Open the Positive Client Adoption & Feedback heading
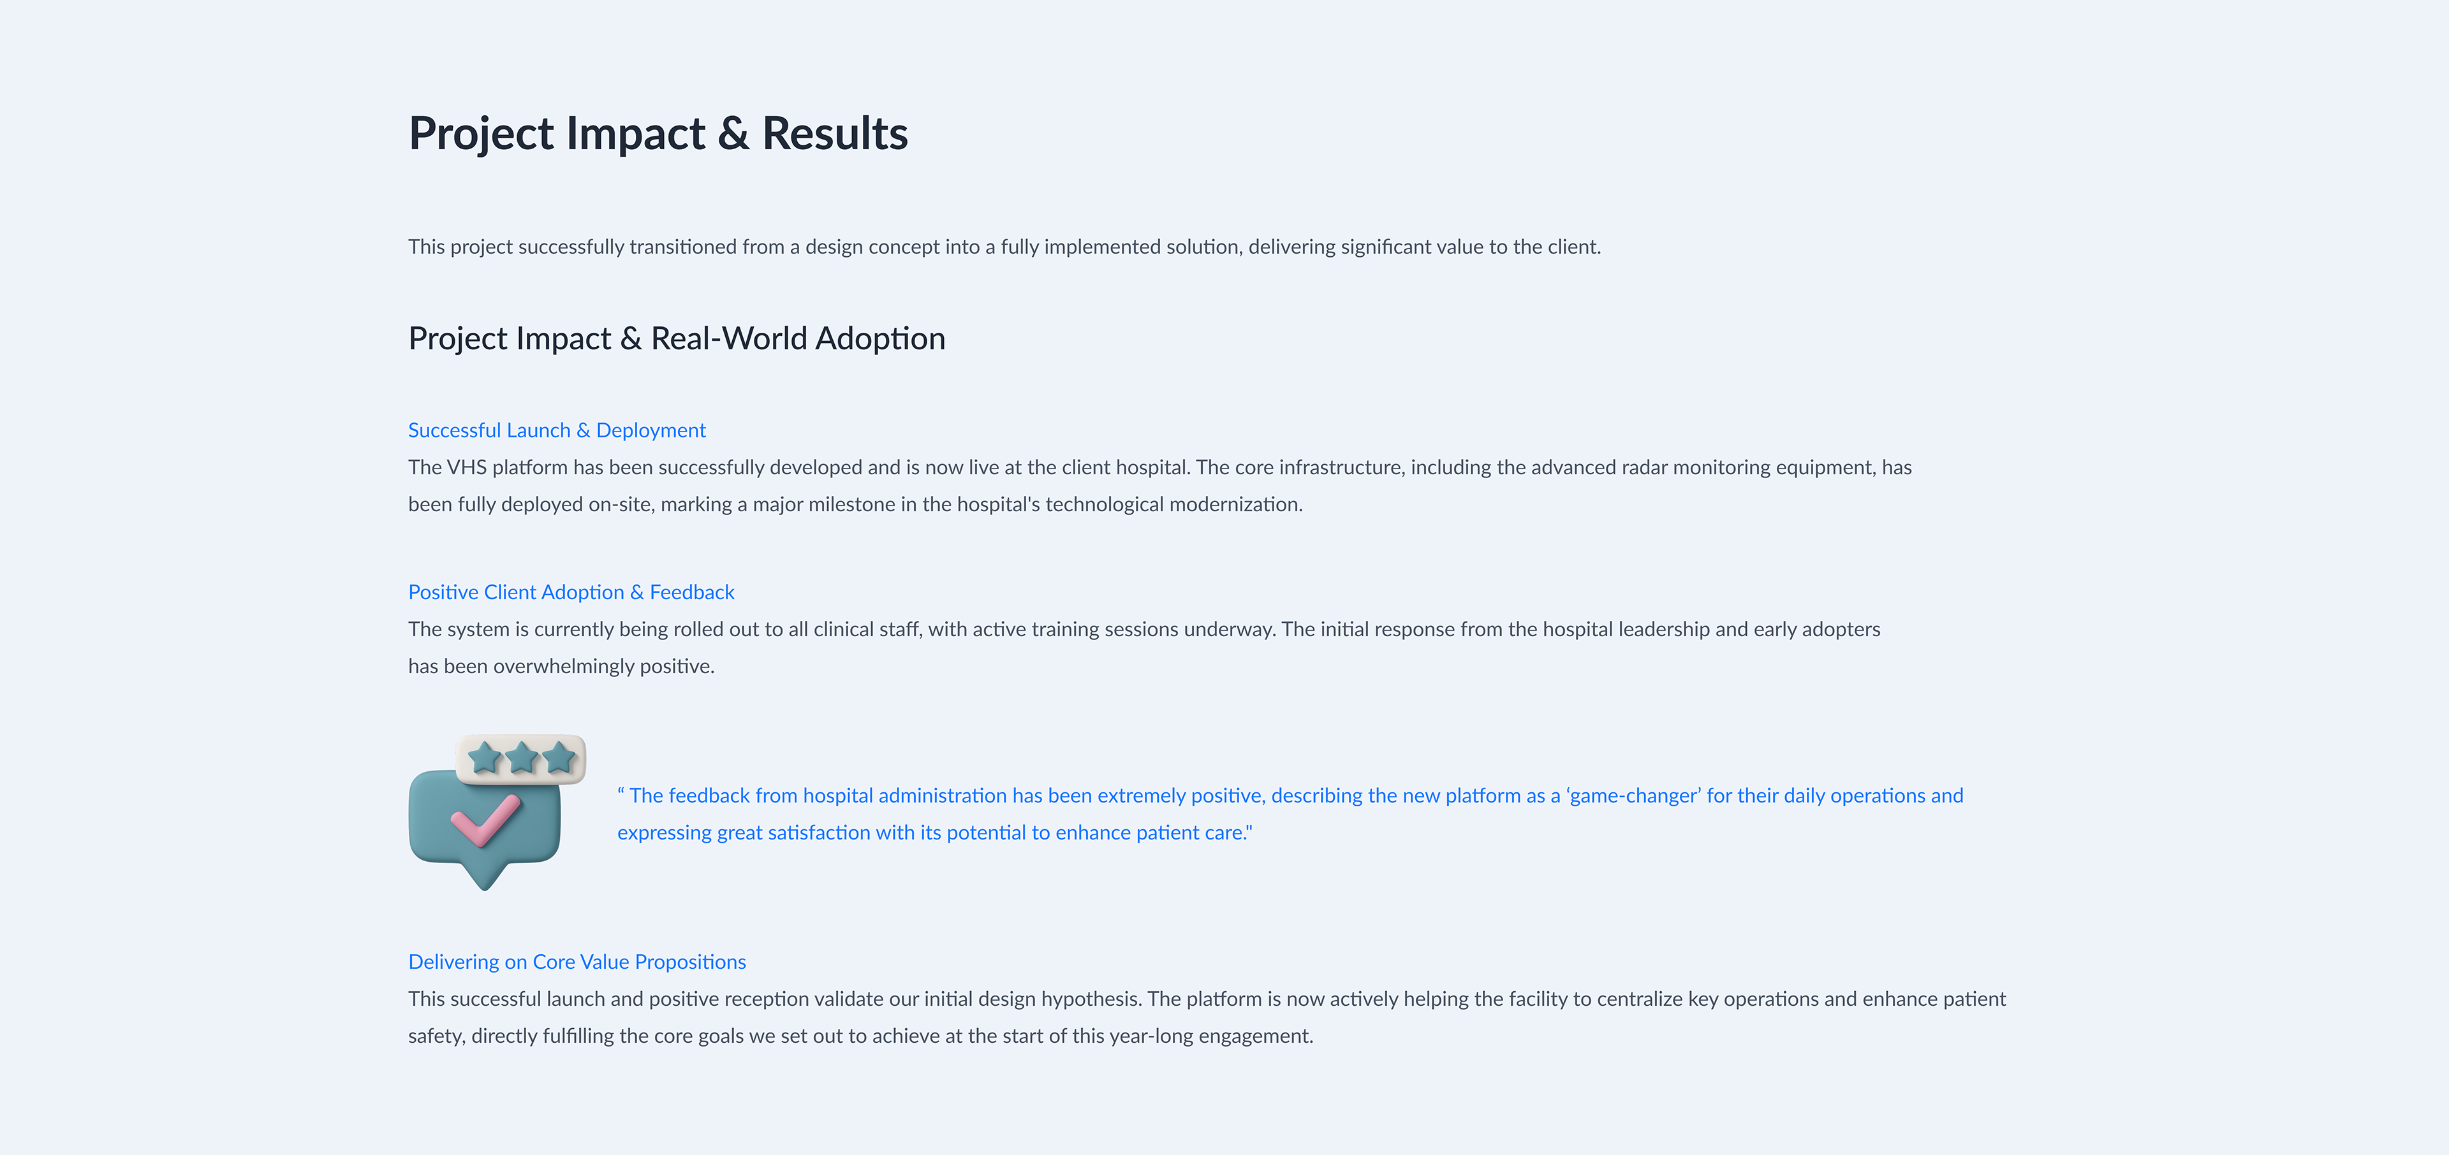2449x1155 pixels. (570, 593)
